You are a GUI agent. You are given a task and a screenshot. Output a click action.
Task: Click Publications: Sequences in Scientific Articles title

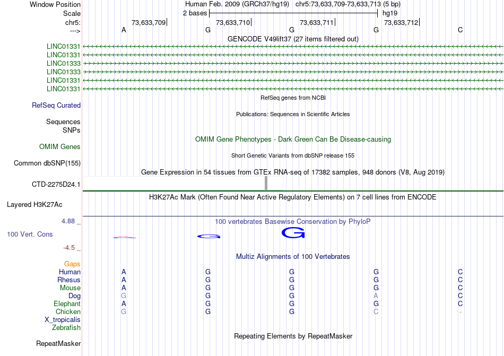[x=293, y=114]
